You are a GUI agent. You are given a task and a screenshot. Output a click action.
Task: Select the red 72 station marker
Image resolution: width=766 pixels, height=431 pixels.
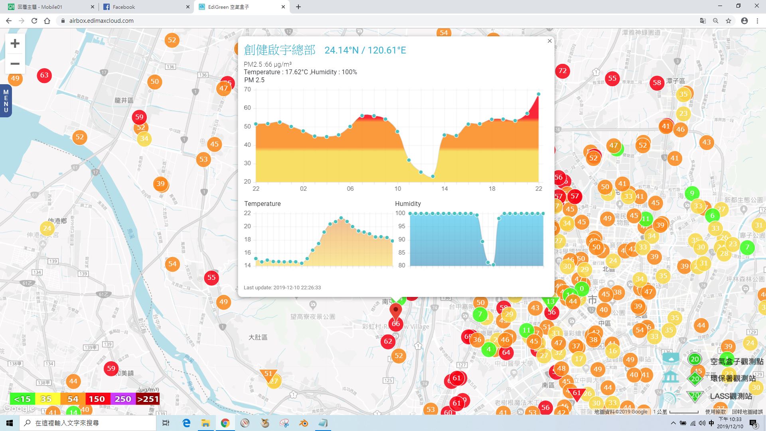point(563,71)
